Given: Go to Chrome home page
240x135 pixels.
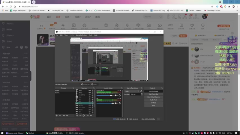Looking at the screenshot, I should tap(15, 7).
